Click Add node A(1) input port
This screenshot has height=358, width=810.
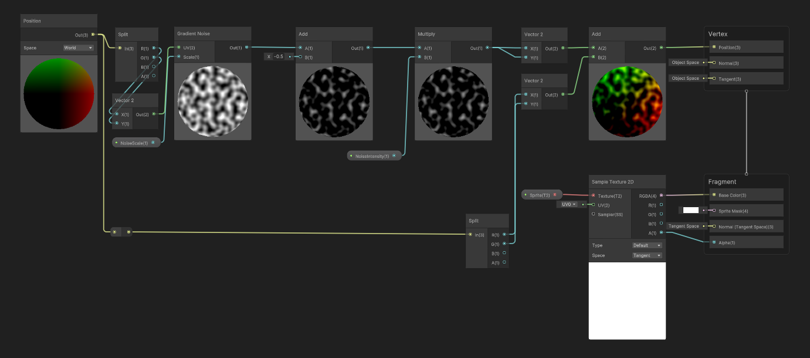click(x=301, y=48)
